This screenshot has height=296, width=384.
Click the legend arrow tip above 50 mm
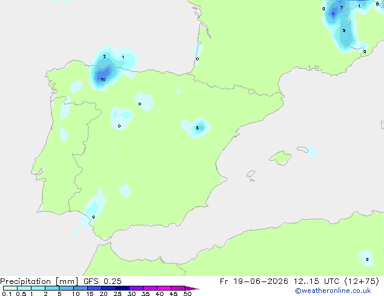pos(192,288)
